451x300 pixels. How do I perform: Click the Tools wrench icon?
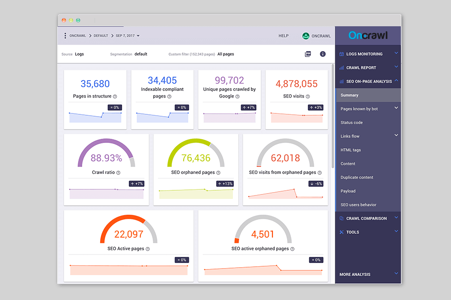[x=342, y=232]
